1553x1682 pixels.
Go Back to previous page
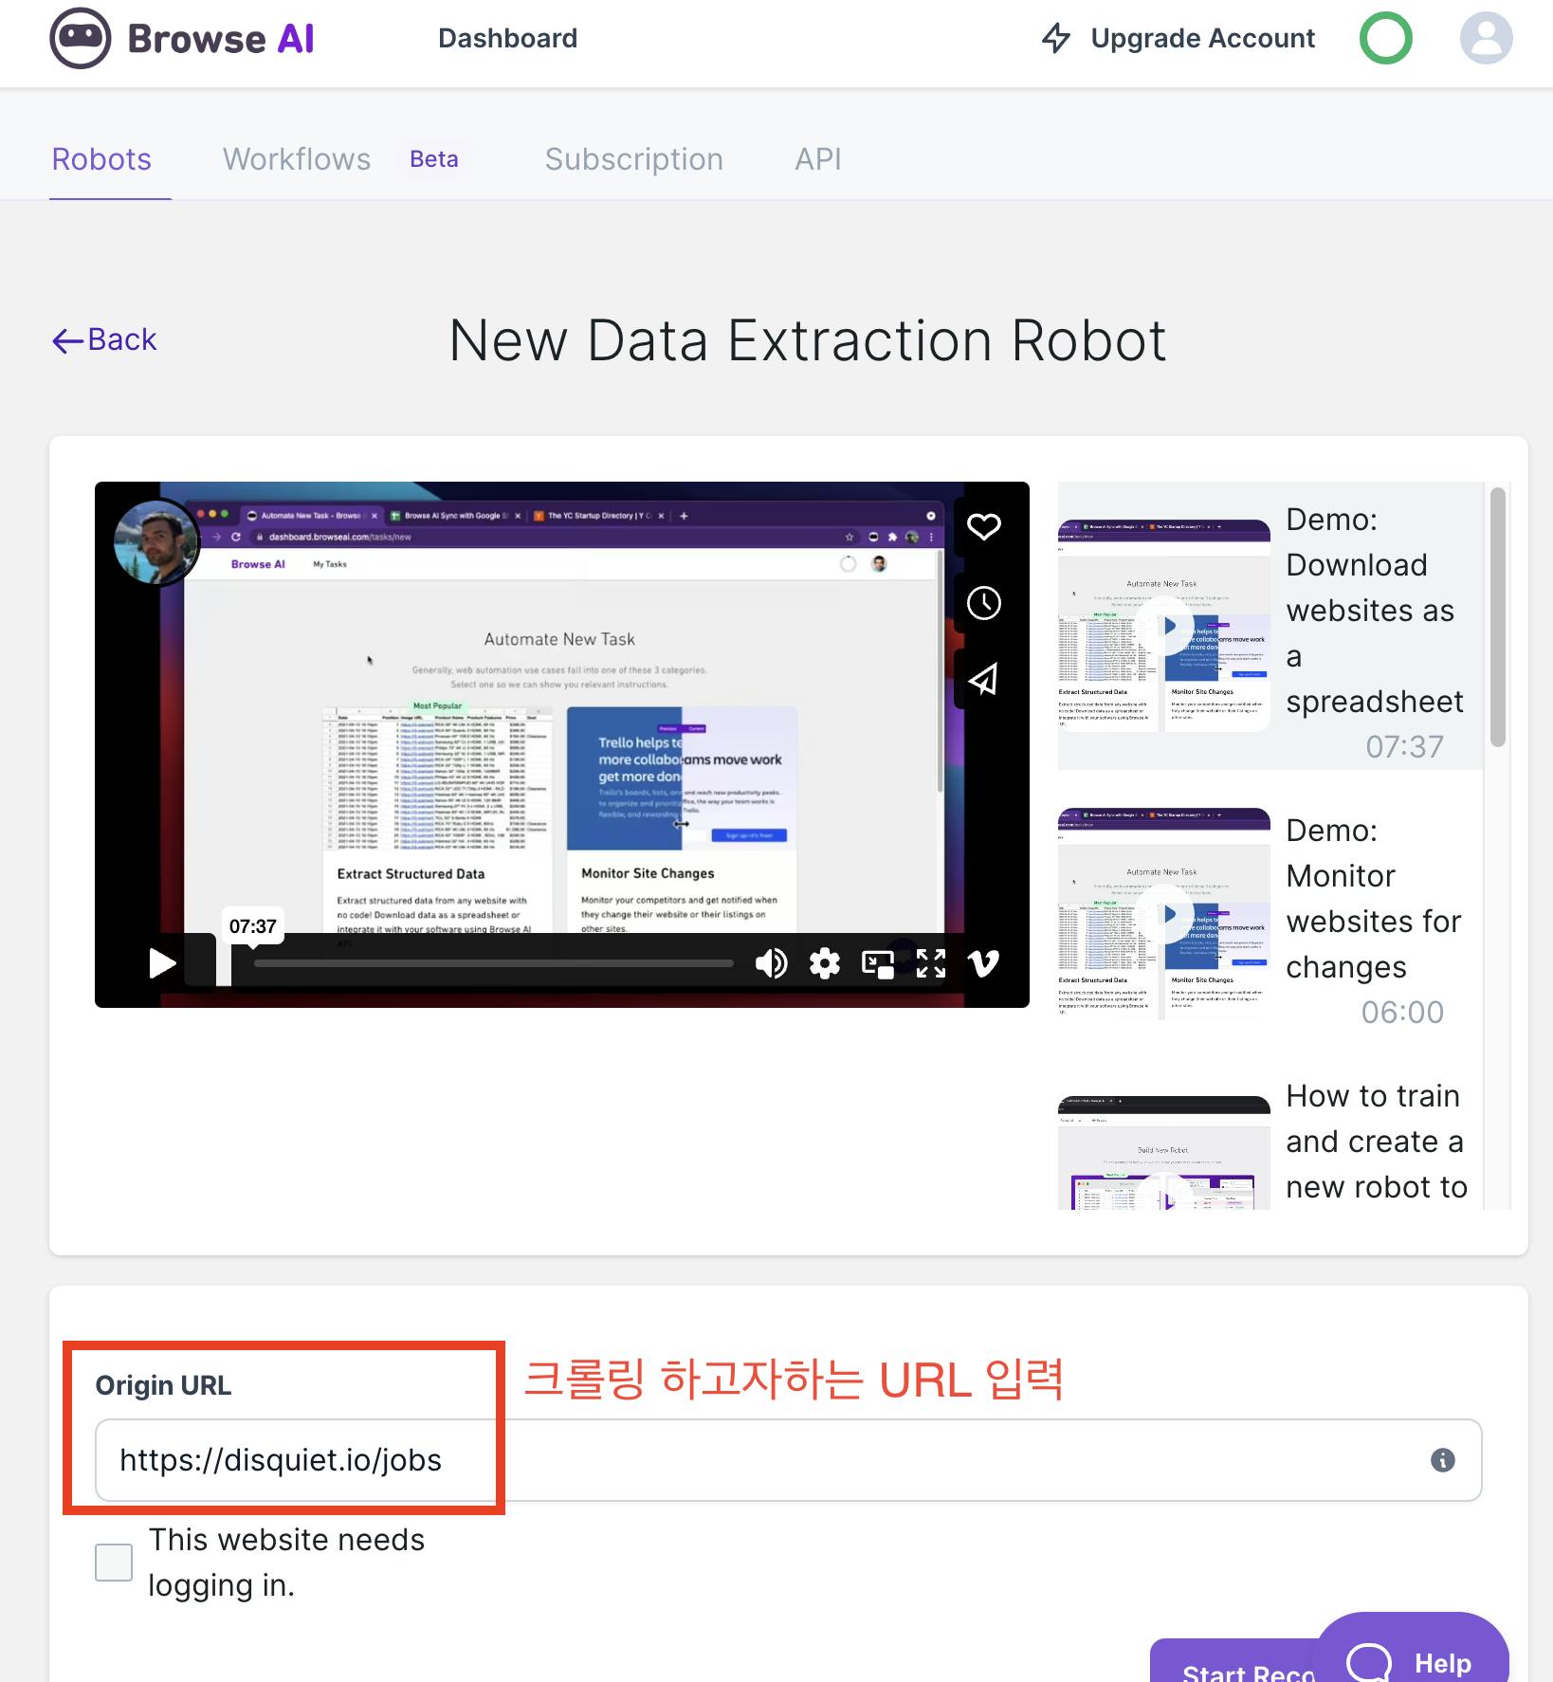coord(104,339)
